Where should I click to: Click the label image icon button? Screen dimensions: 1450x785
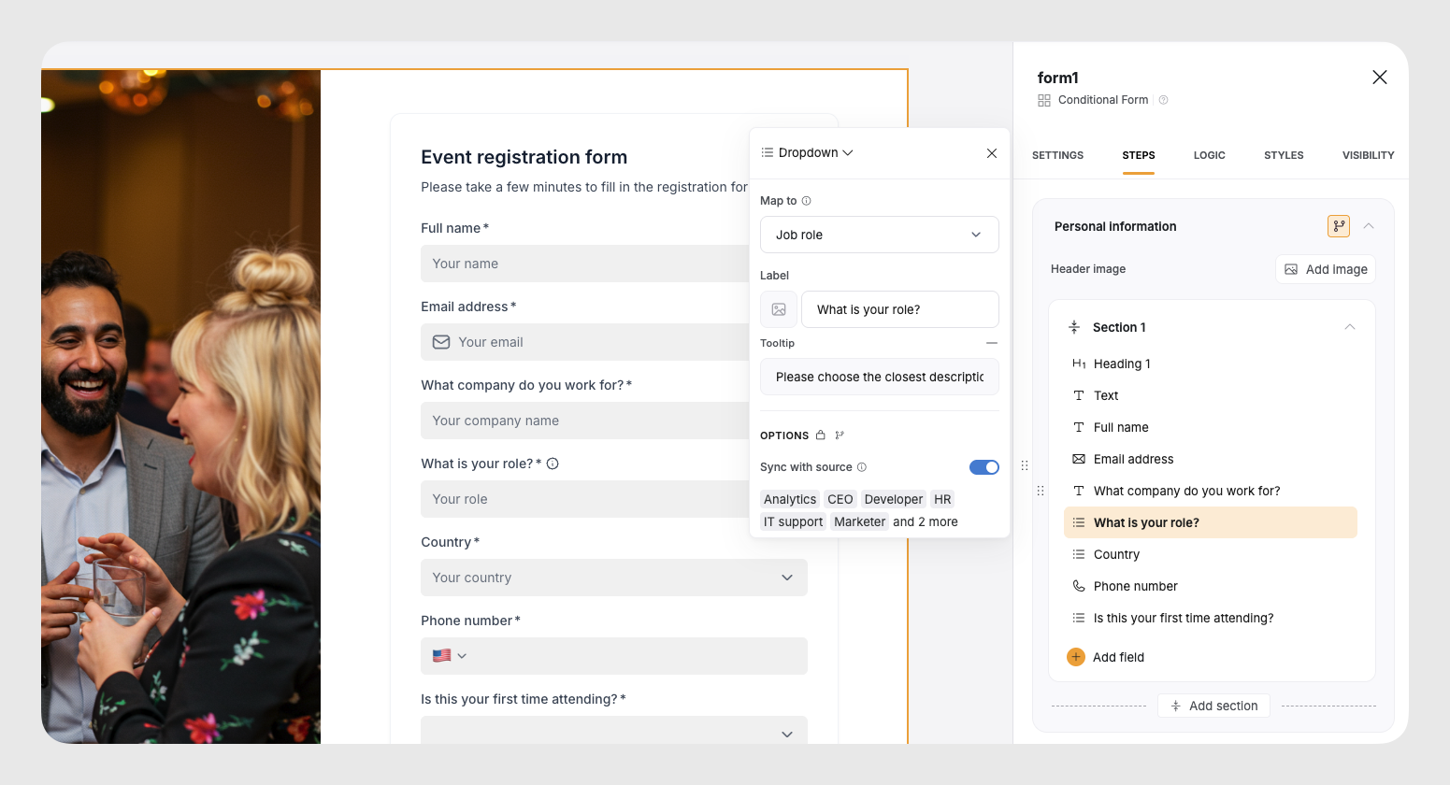pos(779,309)
